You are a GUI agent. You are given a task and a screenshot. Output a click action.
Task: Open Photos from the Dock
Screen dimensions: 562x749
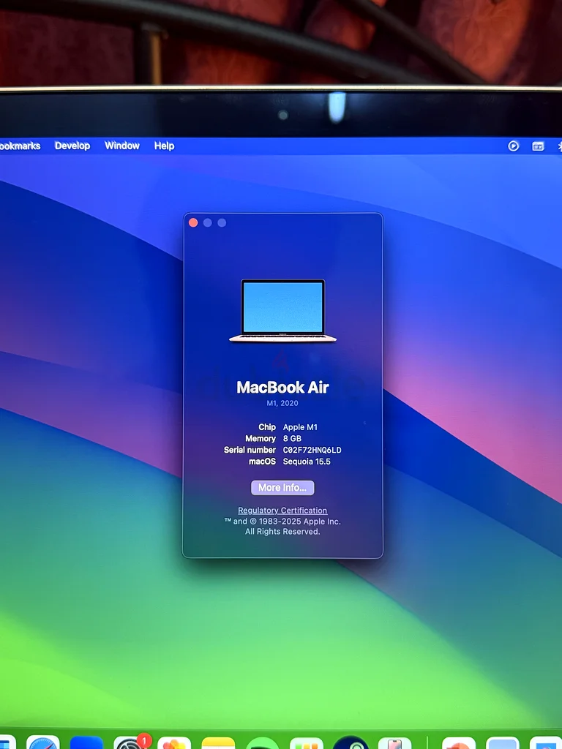click(174, 743)
